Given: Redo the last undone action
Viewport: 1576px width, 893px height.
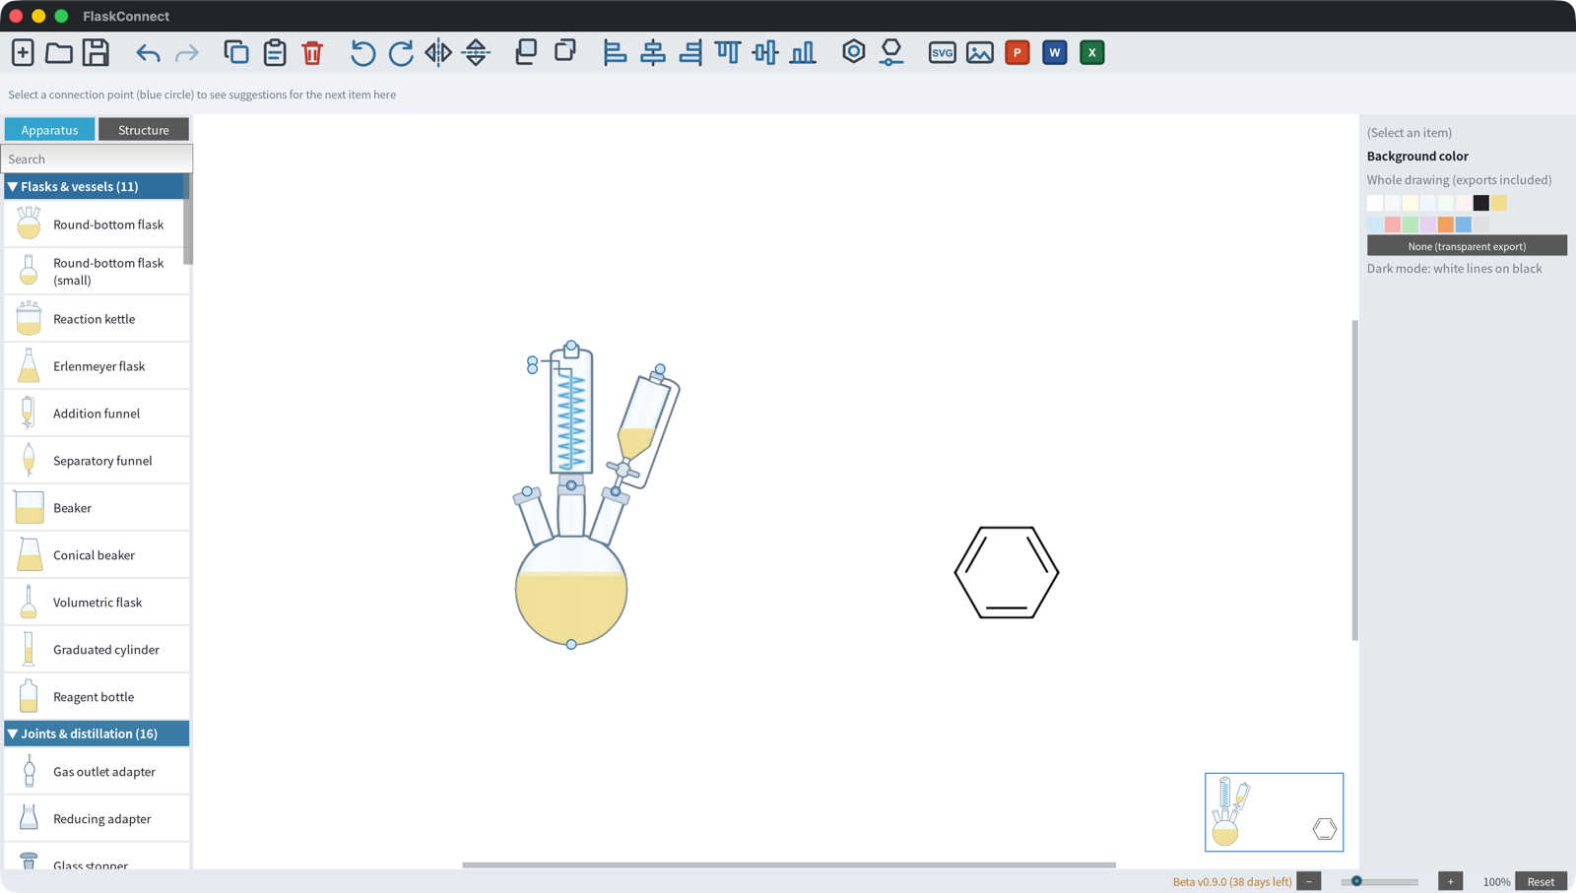Looking at the screenshot, I should pos(186,52).
